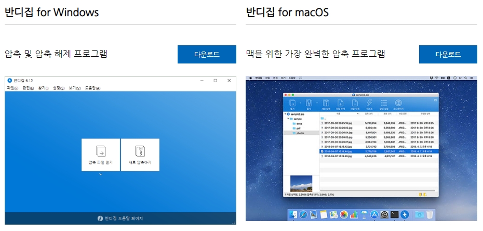
Task: Click the Spotlight search icon in menu bar
Action: (465, 78)
